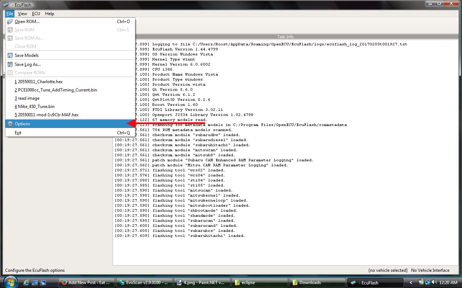Screen dimensions: 462x288
Task: Click the EcuFlash taskbar button
Action: 375,283
